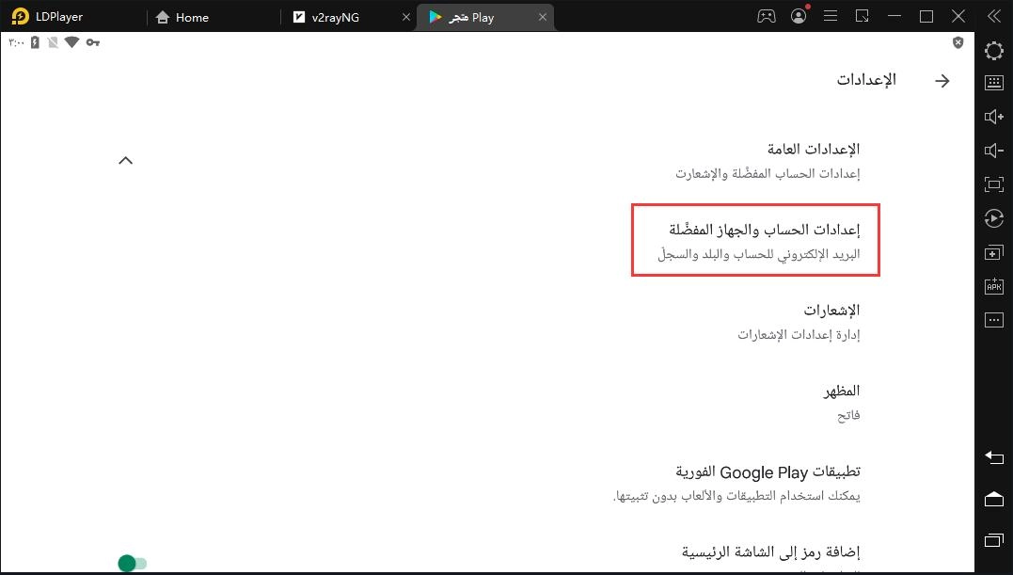Open تطبيقات Google Play الفورية option

736,484
